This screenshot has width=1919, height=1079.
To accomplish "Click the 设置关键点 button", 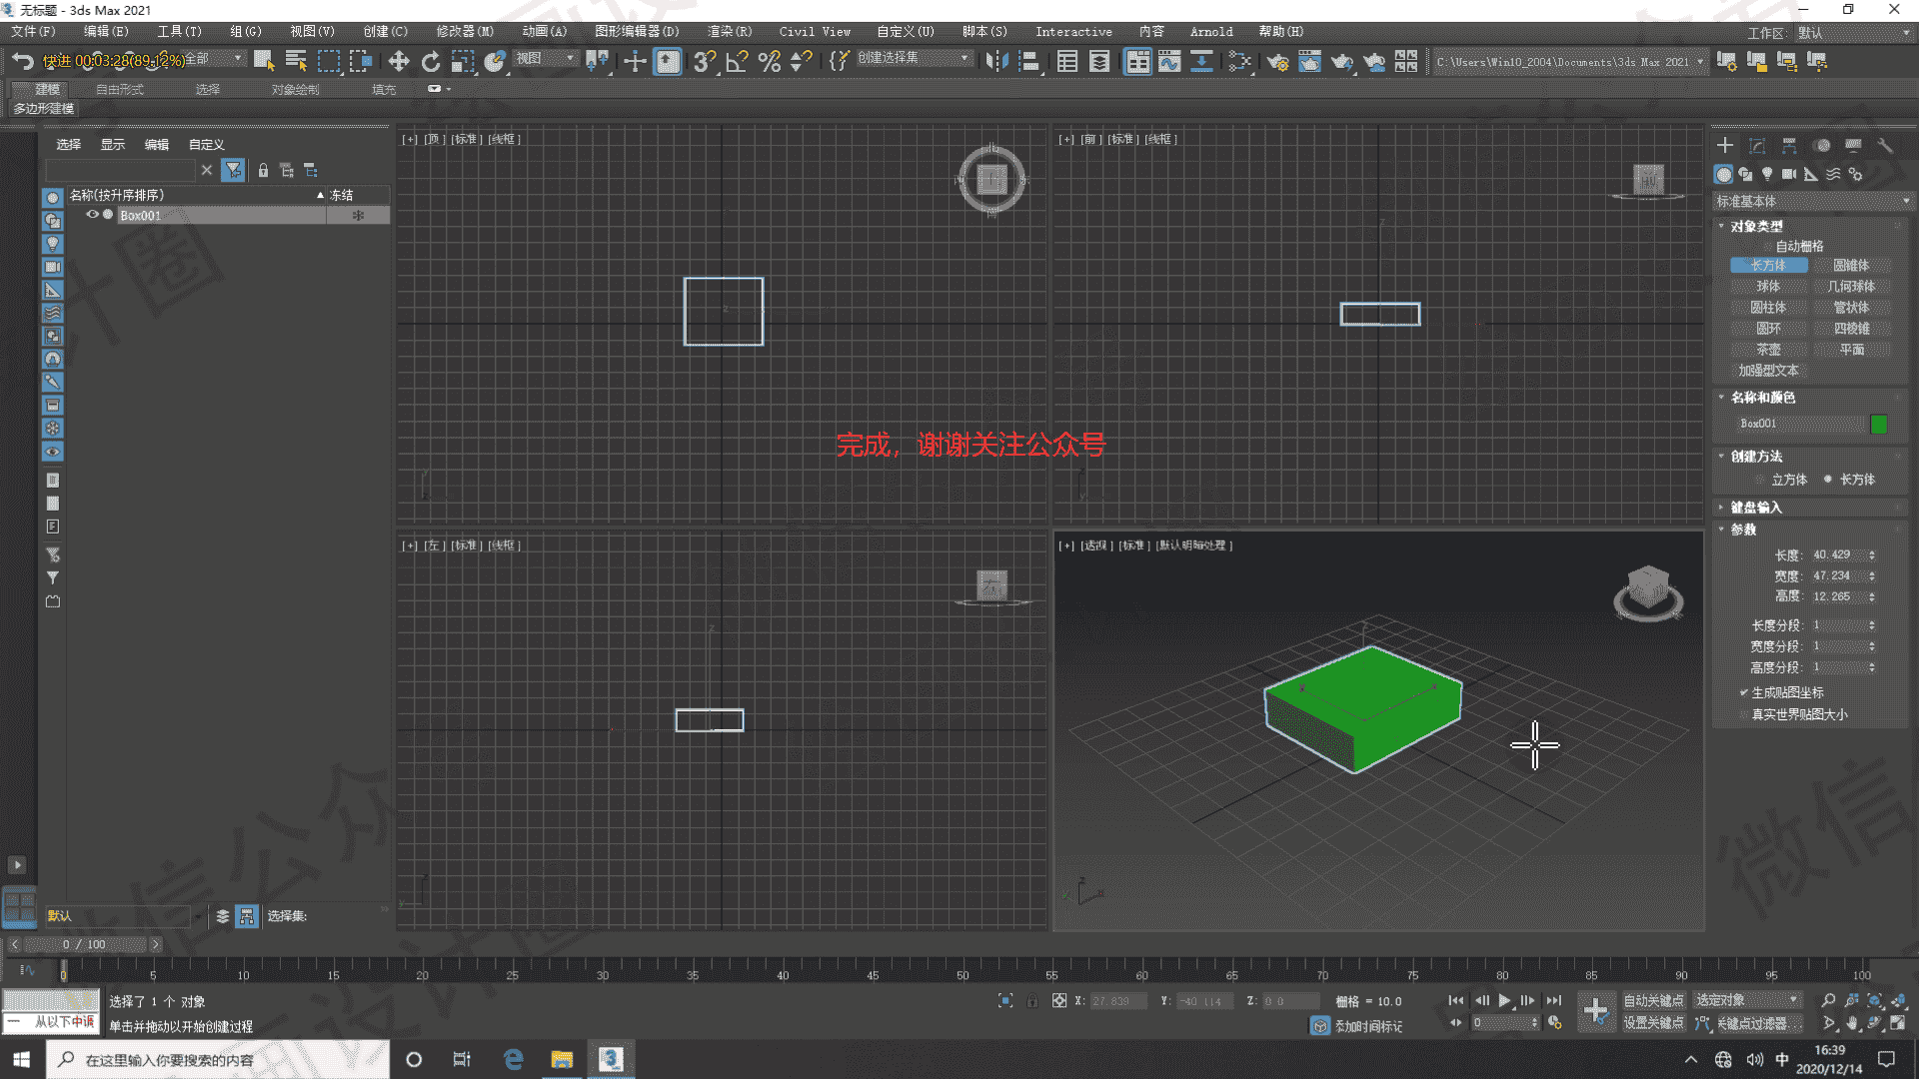I will [1653, 1023].
